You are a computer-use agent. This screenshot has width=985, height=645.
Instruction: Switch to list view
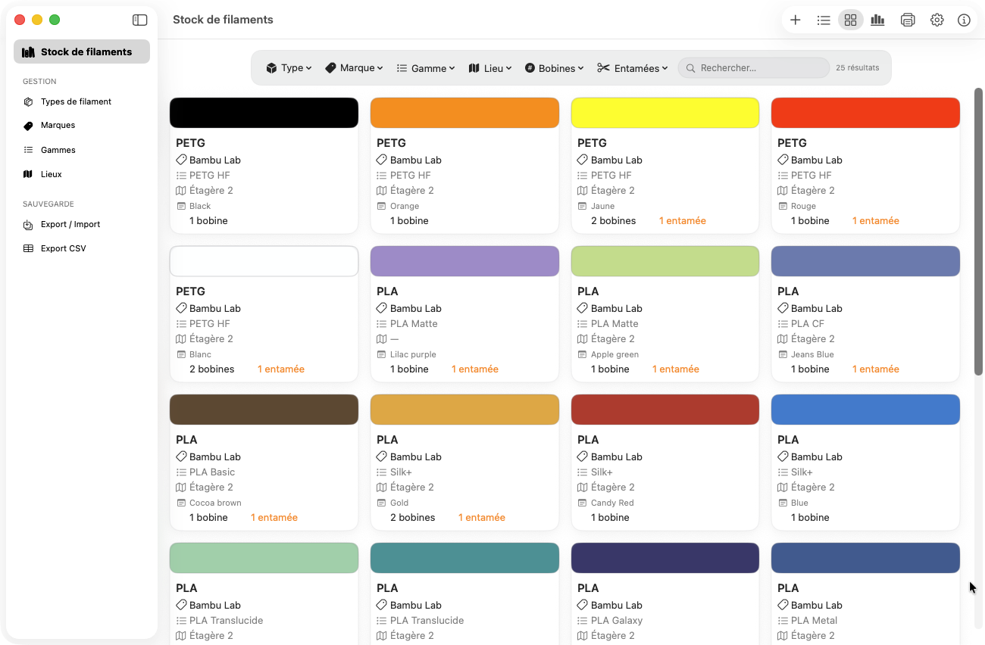[x=824, y=20]
